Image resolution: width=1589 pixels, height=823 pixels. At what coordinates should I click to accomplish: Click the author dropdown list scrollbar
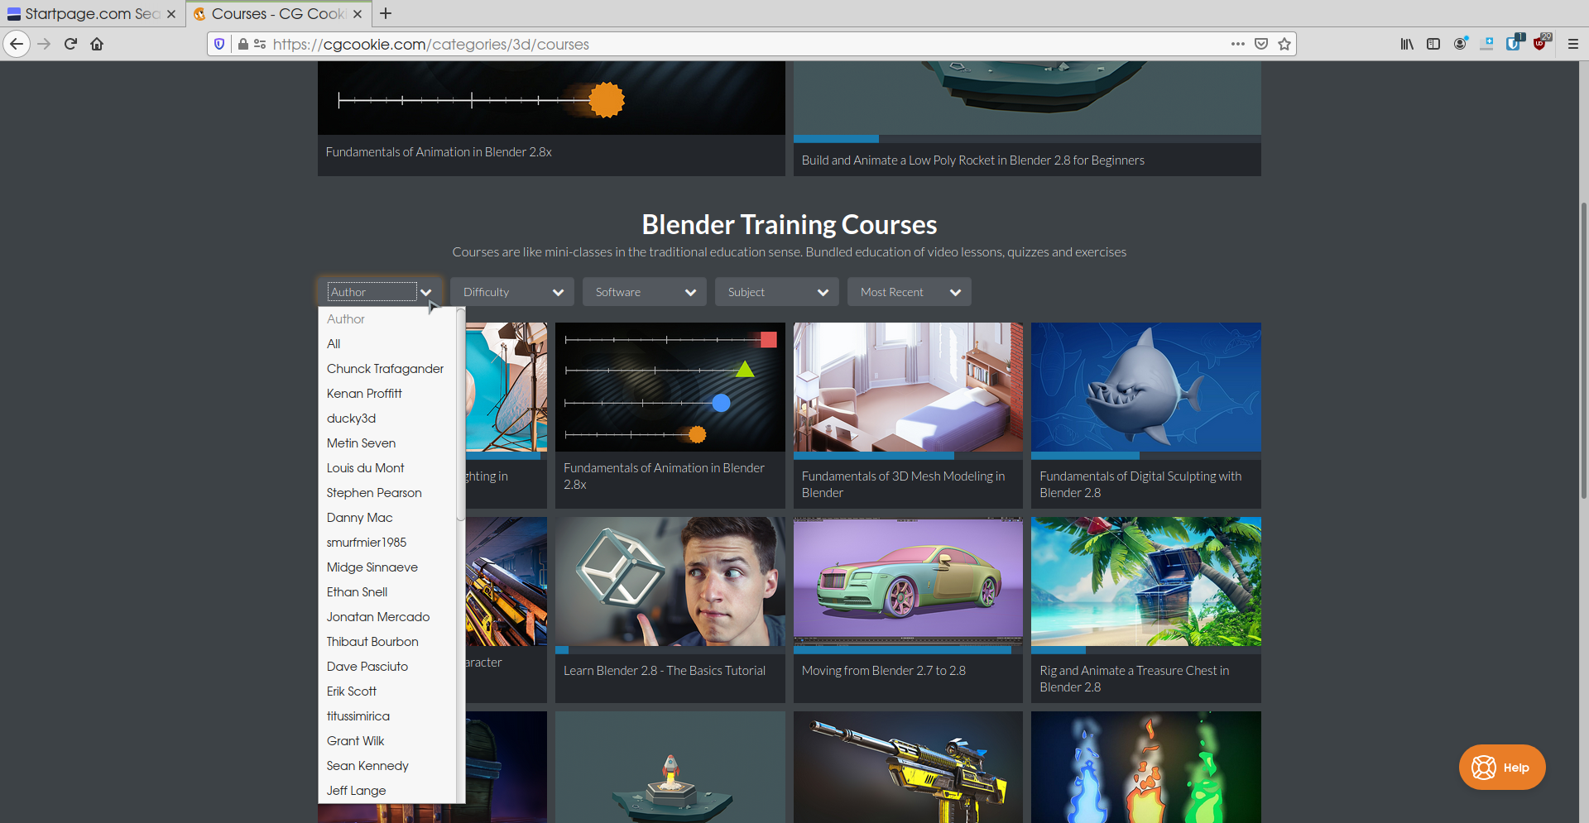460,414
